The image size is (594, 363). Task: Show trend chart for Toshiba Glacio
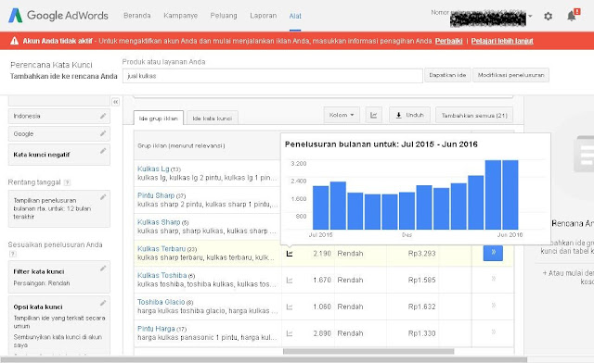(x=290, y=307)
